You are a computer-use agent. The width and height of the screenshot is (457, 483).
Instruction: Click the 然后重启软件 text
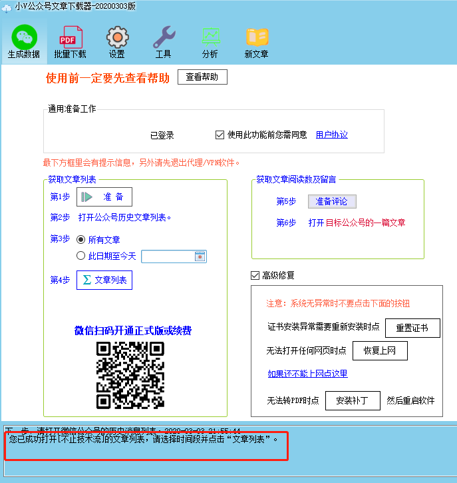410,400
